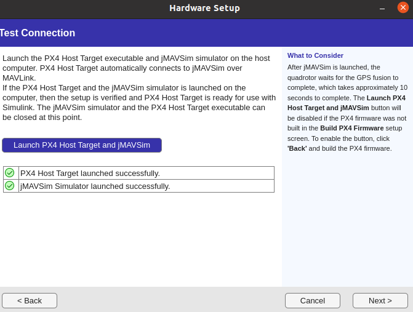Click Launch PX4 Host Target and jMAVSim
Image resolution: width=413 pixels, height=312 pixels.
pos(82,145)
